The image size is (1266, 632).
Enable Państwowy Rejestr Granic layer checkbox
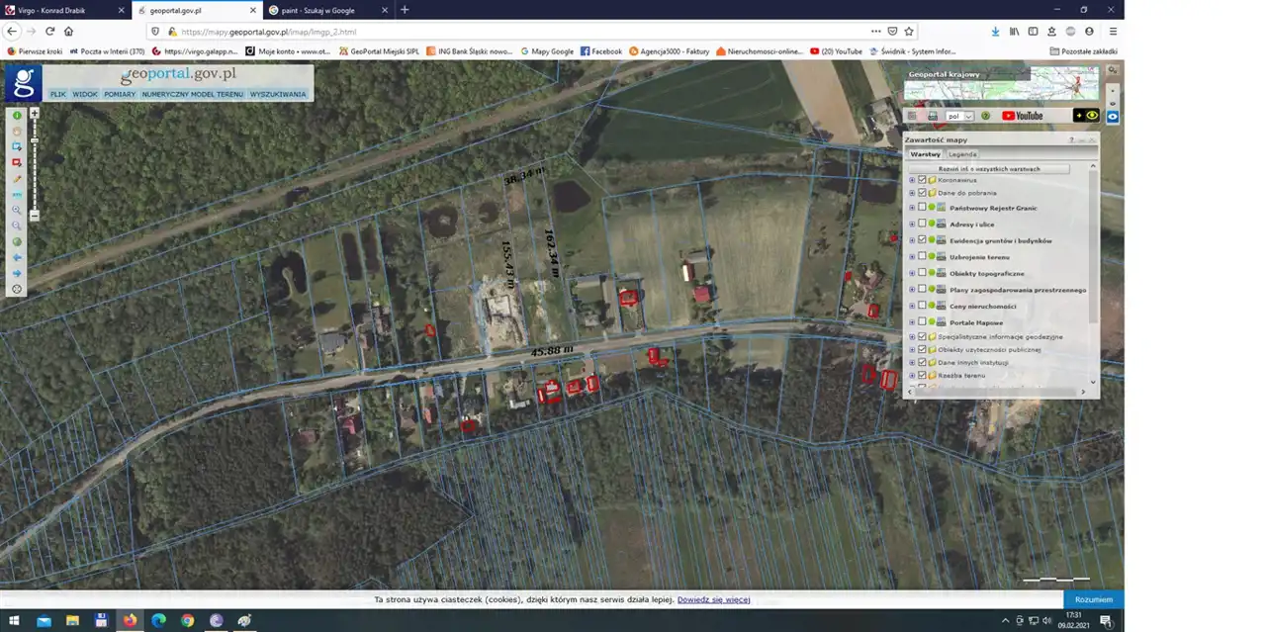[x=922, y=208]
